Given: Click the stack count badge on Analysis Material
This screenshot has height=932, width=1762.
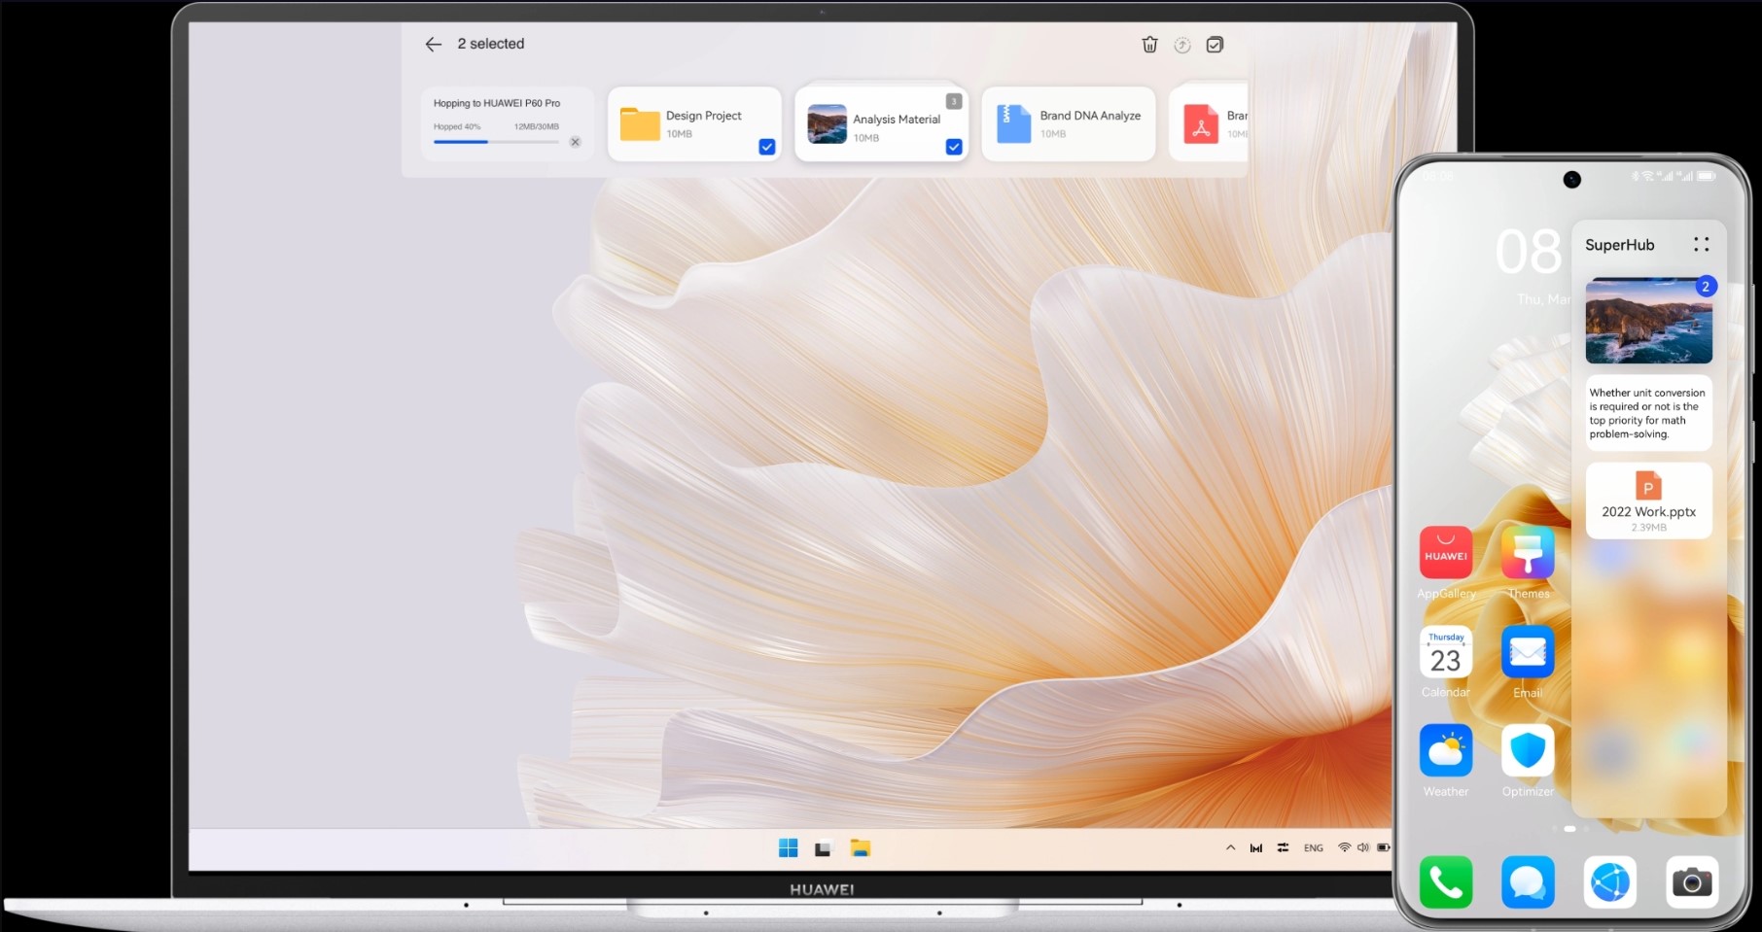Looking at the screenshot, I should tap(954, 101).
